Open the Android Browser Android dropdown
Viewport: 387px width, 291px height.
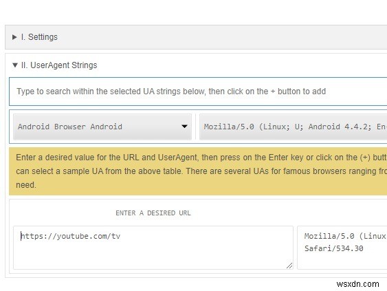point(102,127)
